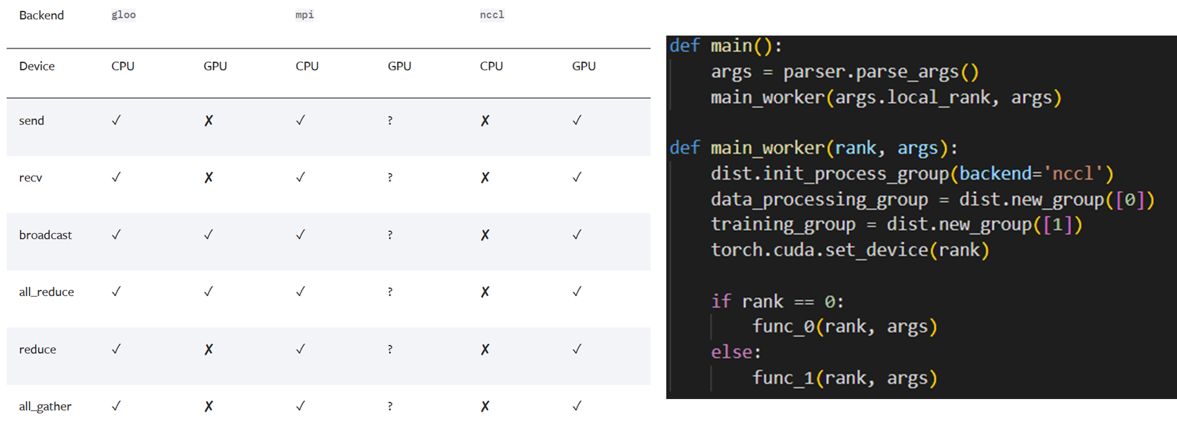Image resolution: width=1177 pixels, height=434 pixels.
Task: Click the 'Device' row label
Action: click(37, 66)
